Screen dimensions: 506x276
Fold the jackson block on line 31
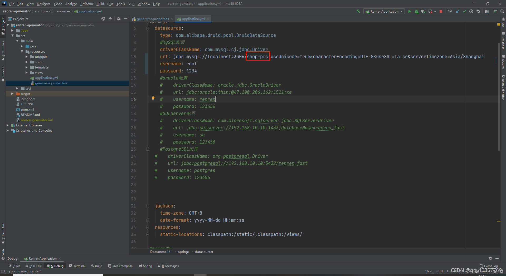pos(148,206)
